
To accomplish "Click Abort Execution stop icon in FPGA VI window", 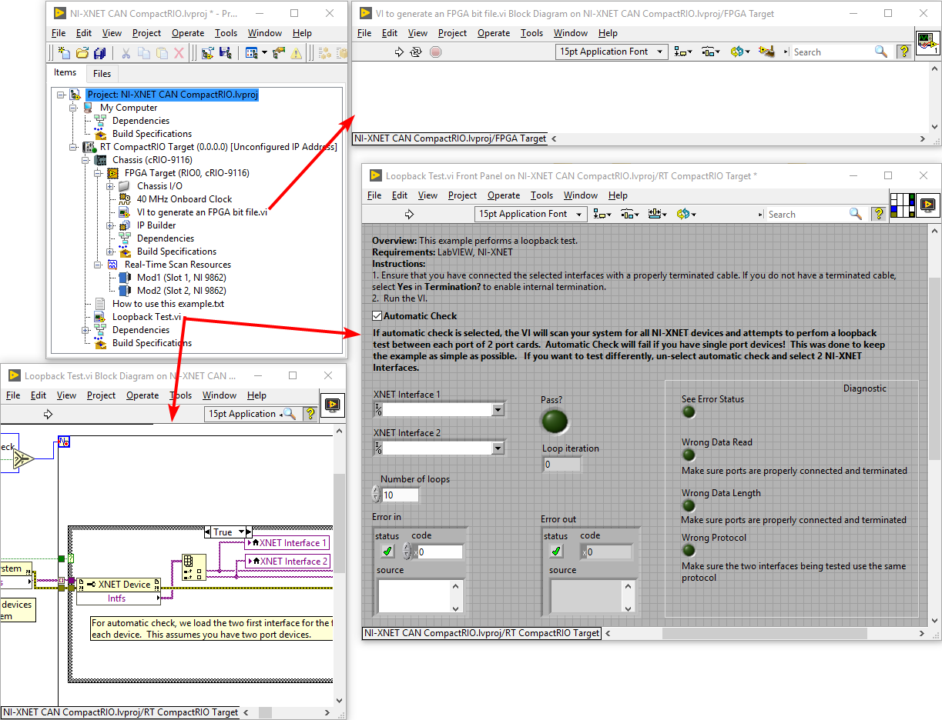I will [436, 52].
